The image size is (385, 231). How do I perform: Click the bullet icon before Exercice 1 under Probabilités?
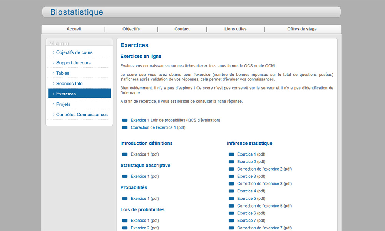[x=125, y=198]
